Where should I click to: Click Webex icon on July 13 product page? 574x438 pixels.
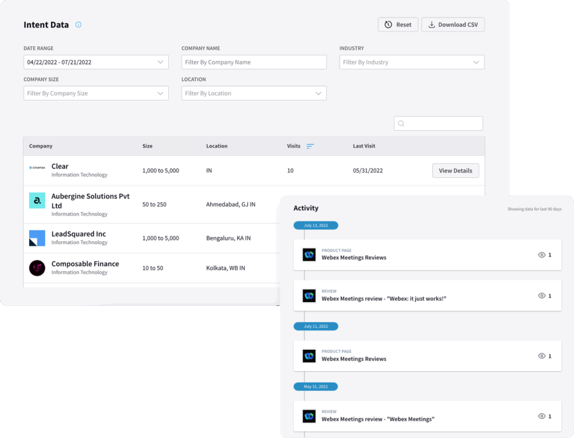coord(309,254)
